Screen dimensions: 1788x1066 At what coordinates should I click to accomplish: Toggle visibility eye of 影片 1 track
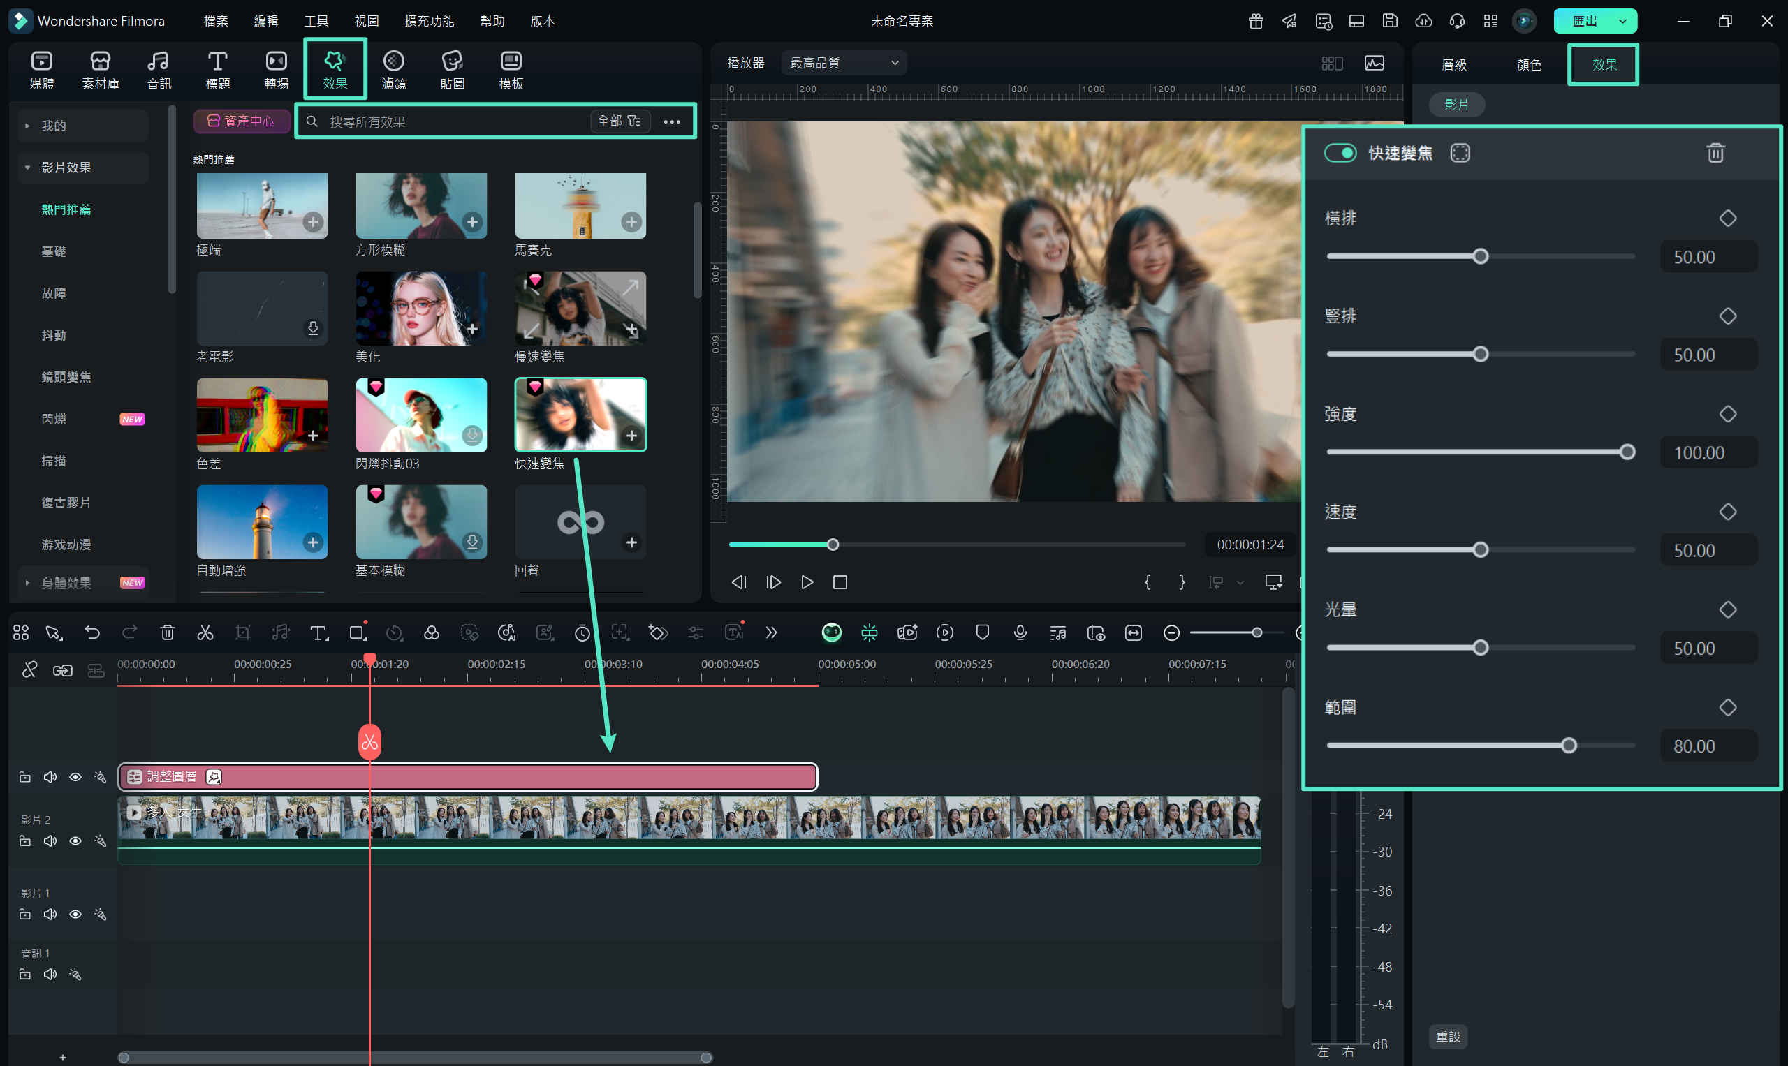75,914
